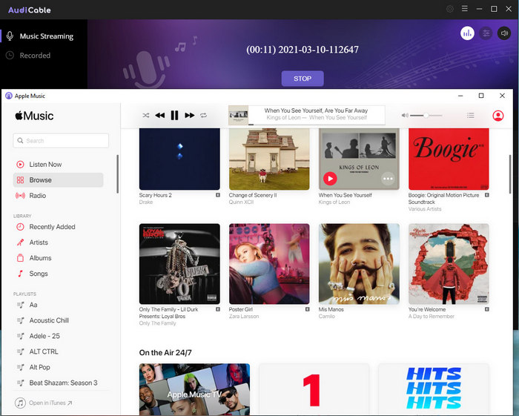Viewport: 519px width, 416px height.
Task: Click the Only The Family artist link
Action: coord(157,323)
